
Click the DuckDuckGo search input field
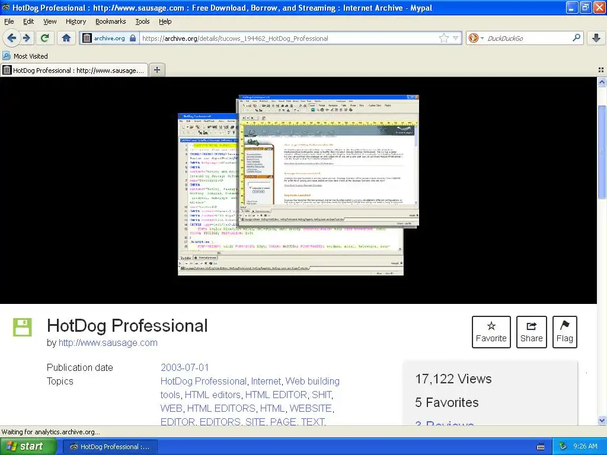click(x=527, y=39)
